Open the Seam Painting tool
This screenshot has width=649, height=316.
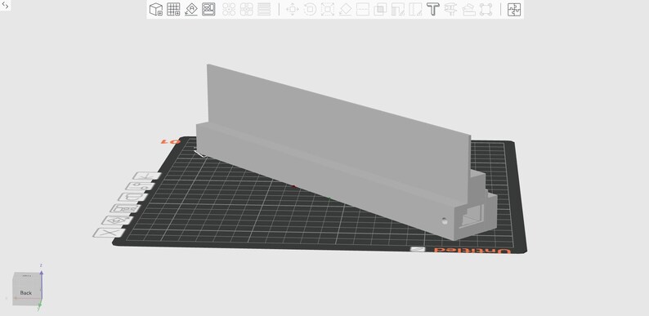point(415,9)
